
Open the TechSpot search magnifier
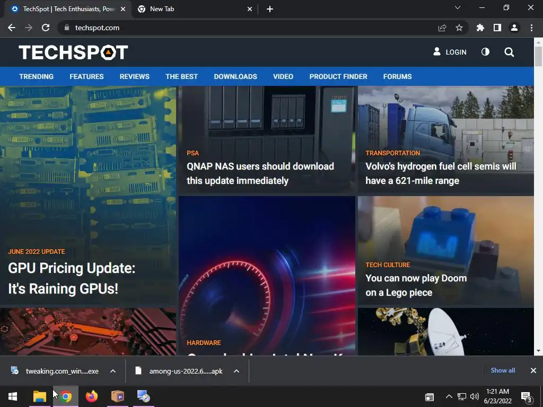click(x=509, y=52)
